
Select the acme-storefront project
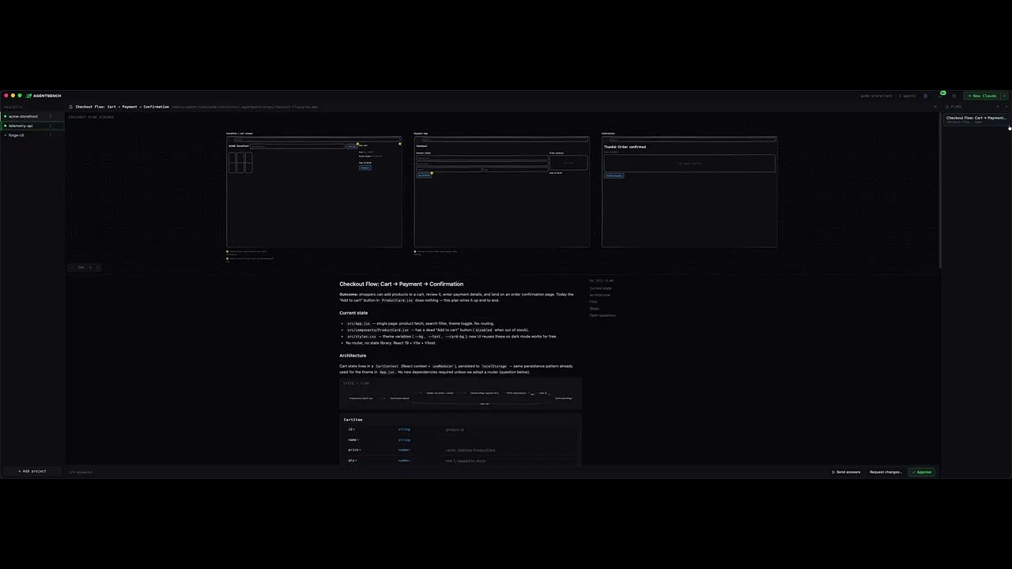[32, 116]
